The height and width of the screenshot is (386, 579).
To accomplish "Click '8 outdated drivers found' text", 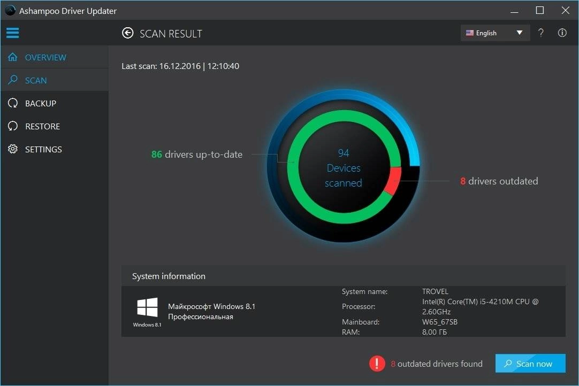I will pyautogui.click(x=437, y=364).
